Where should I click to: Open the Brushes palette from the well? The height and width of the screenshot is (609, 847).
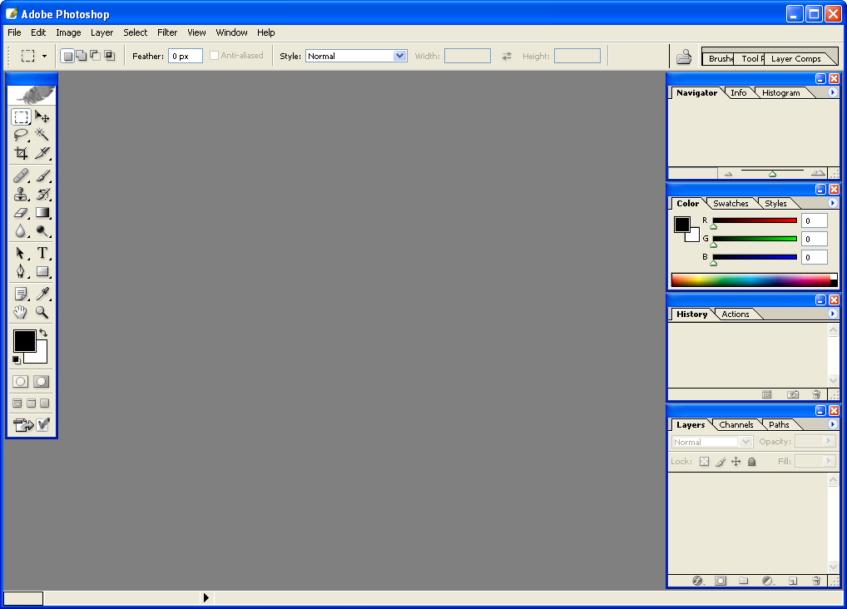[x=719, y=58]
